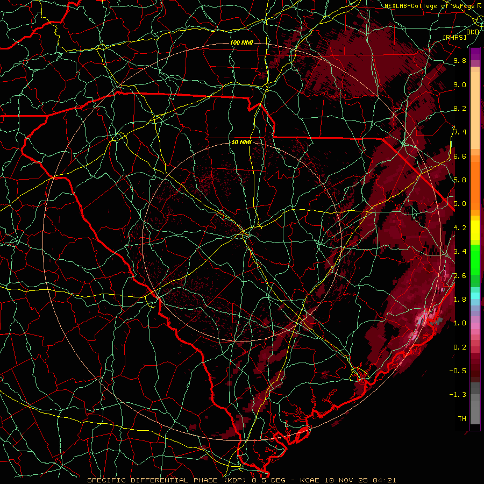Pick the bright green color bar segment
Screen dimensions: 484x484
pyautogui.click(x=475, y=260)
